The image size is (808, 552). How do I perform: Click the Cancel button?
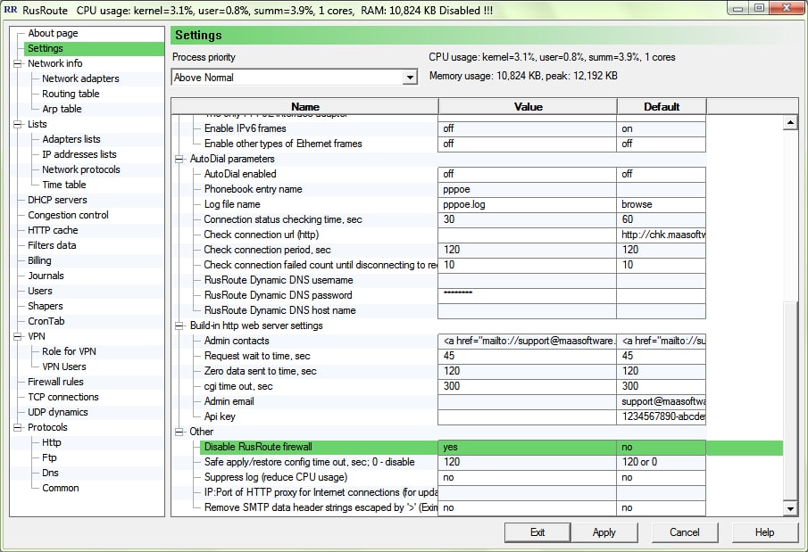(684, 532)
